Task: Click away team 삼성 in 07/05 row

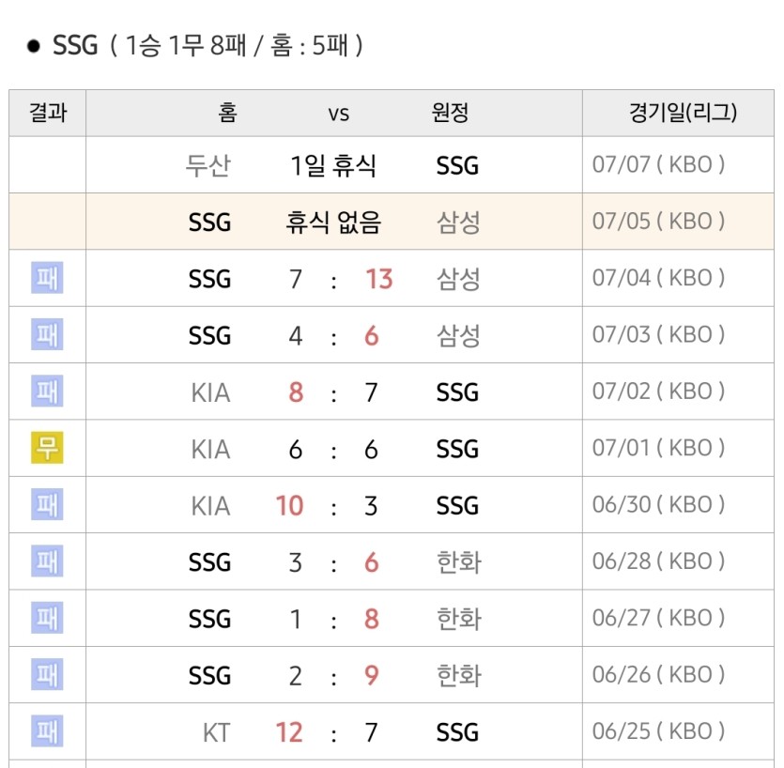Action: [x=458, y=223]
